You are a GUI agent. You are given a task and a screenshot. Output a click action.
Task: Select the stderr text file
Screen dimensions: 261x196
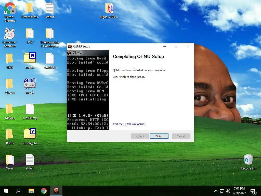pyautogui.click(x=30, y=162)
